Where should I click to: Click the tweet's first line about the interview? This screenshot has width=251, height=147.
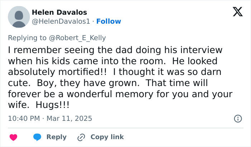pyautogui.click(x=115, y=50)
